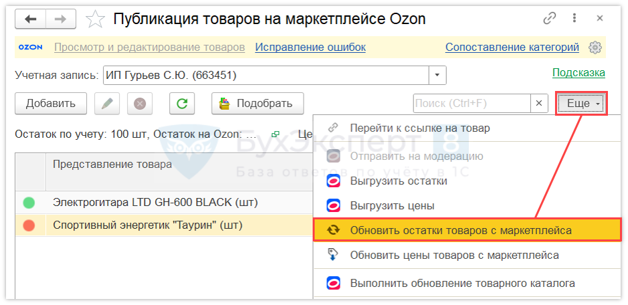
Task: Click the Остаток по учету: 100 шт text
Action: pyautogui.click(x=82, y=134)
